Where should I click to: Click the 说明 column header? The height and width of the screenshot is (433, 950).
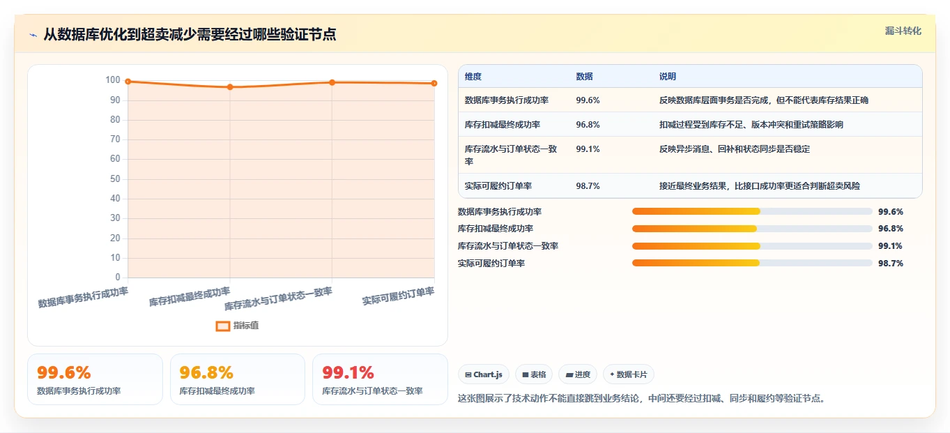(668, 77)
